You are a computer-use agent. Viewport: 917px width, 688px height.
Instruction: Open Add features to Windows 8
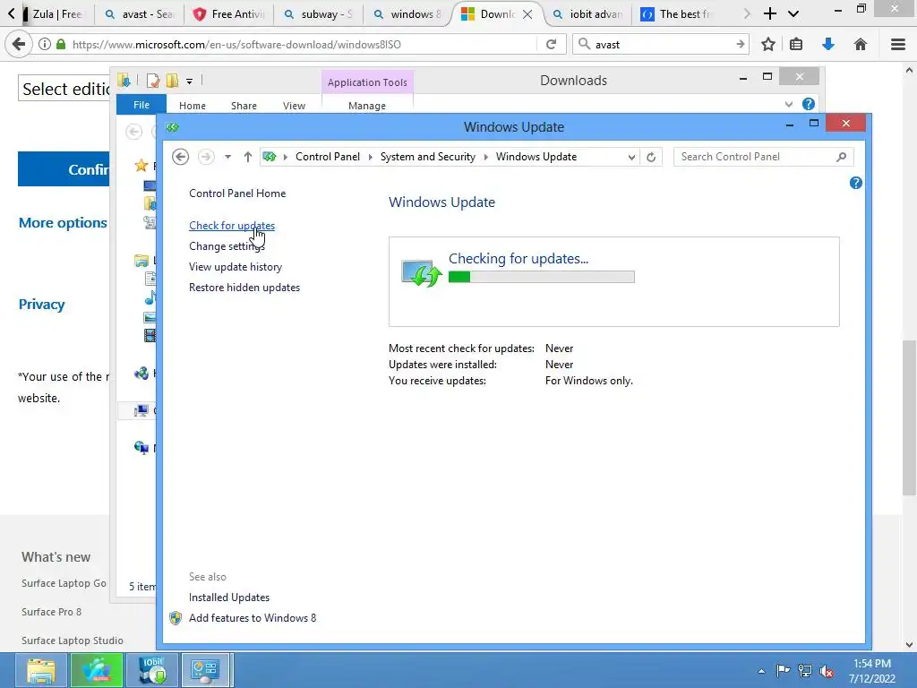pyautogui.click(x=253, y=618)
